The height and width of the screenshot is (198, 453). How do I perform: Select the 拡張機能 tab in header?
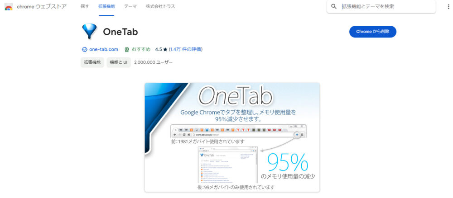point(106,6)
